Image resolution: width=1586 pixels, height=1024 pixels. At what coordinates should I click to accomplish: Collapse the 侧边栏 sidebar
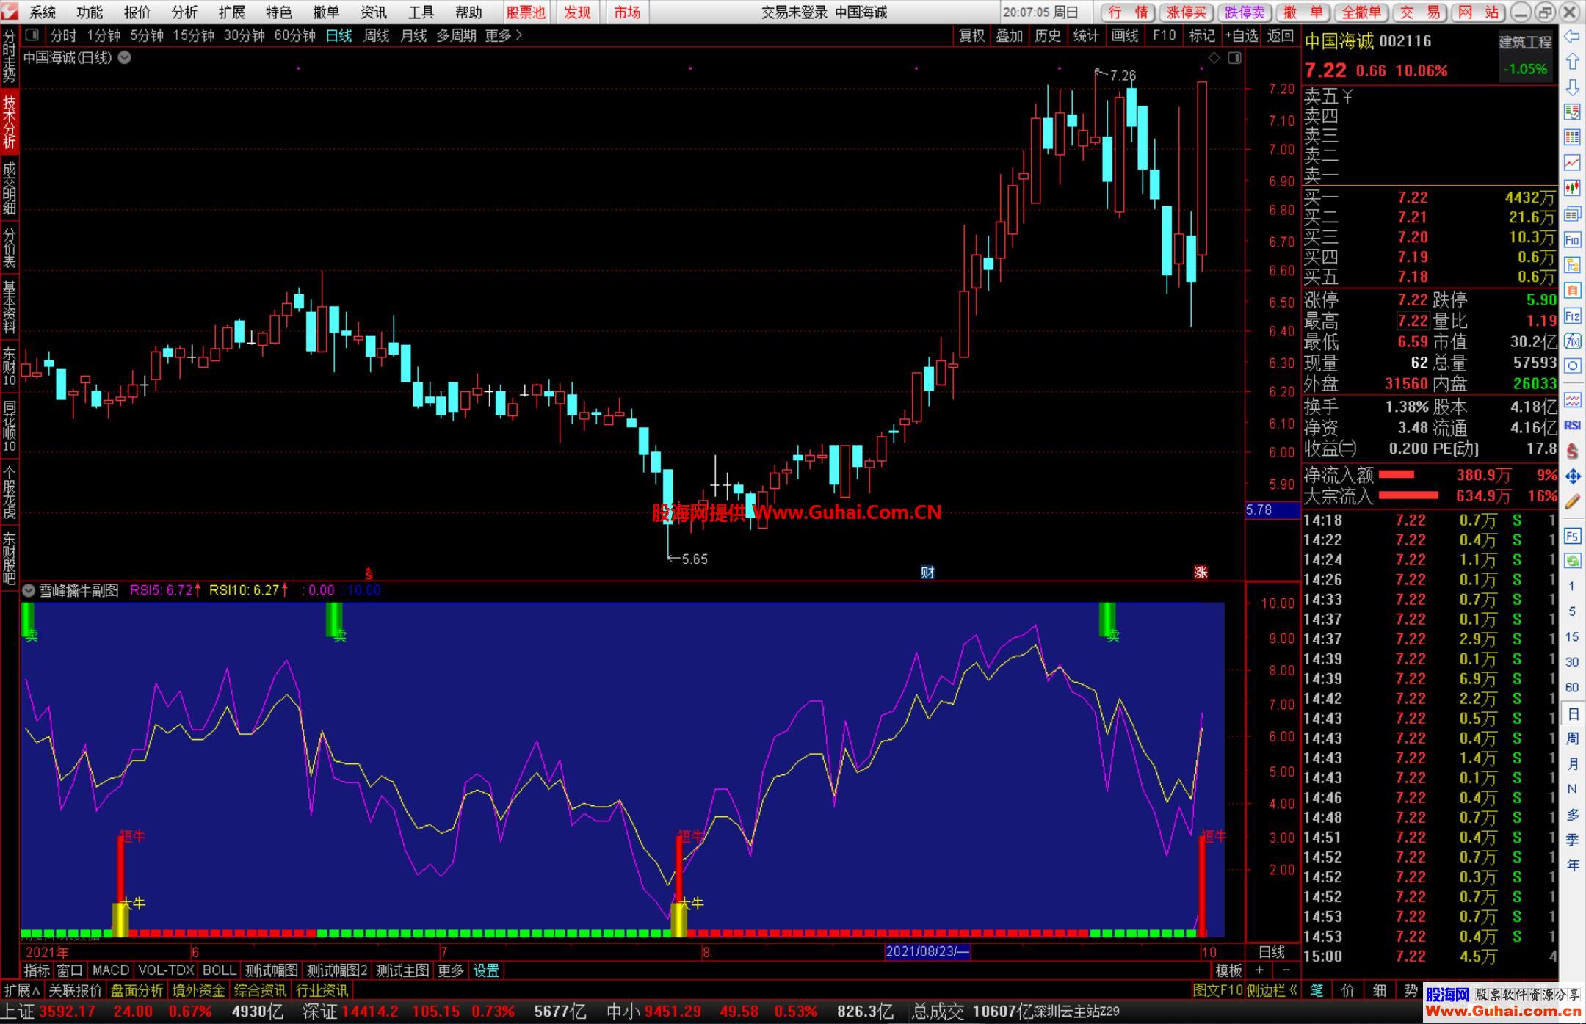pyautogui.click(x=1272, y=990)
